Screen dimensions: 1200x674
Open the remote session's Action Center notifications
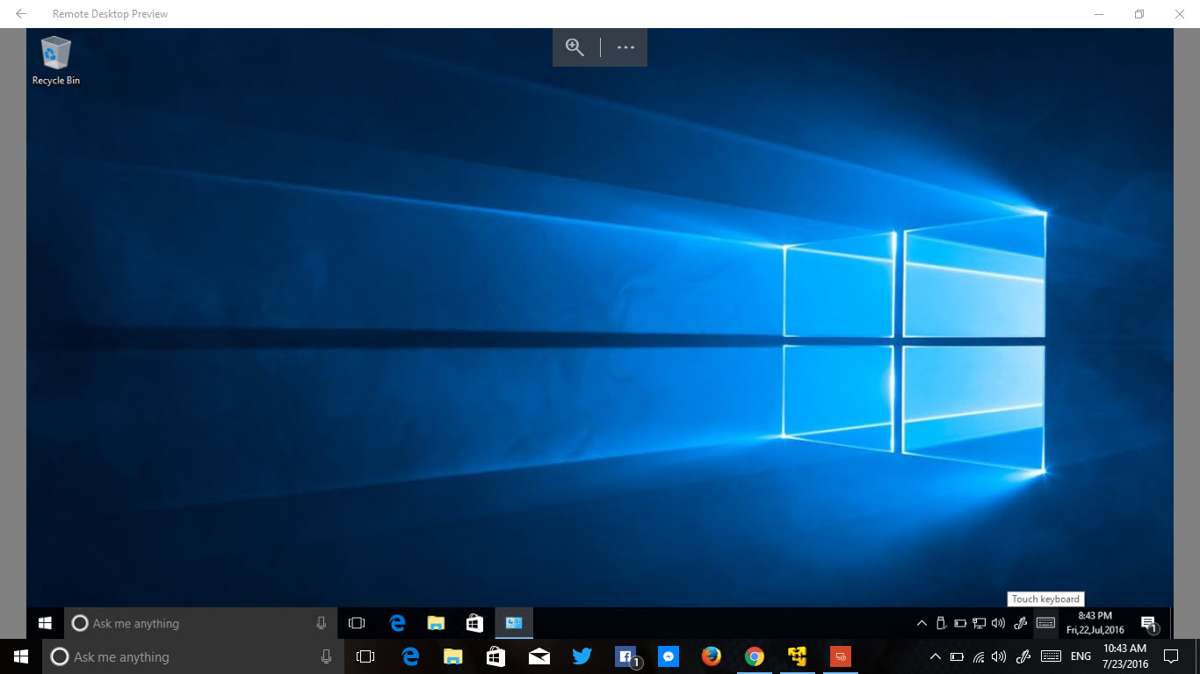pos(1149,624)
